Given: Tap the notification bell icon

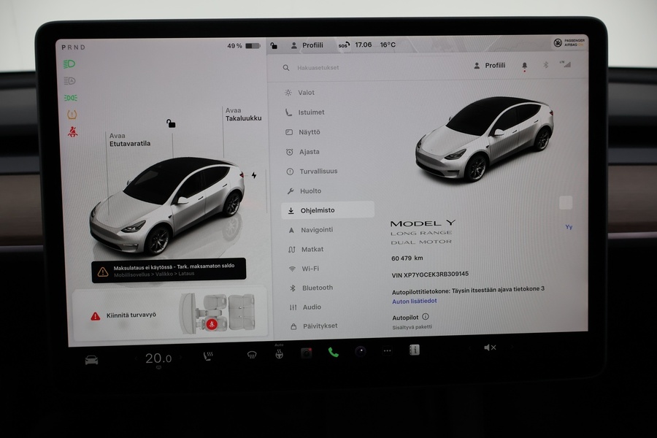Looking at the screenshot, I should (x=524, y=65).
